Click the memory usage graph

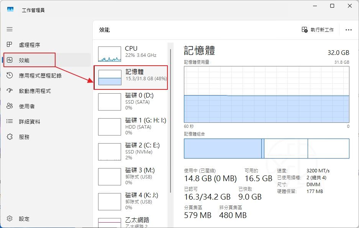point(266,96)
